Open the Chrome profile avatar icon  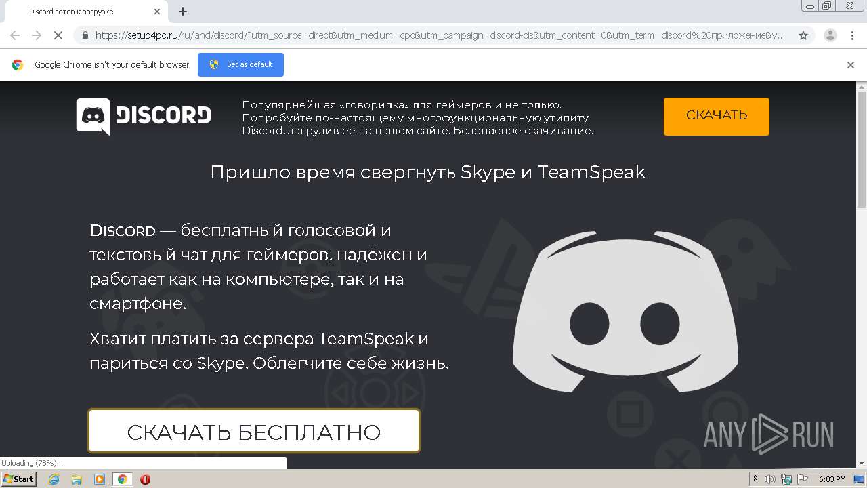point(830,35)
